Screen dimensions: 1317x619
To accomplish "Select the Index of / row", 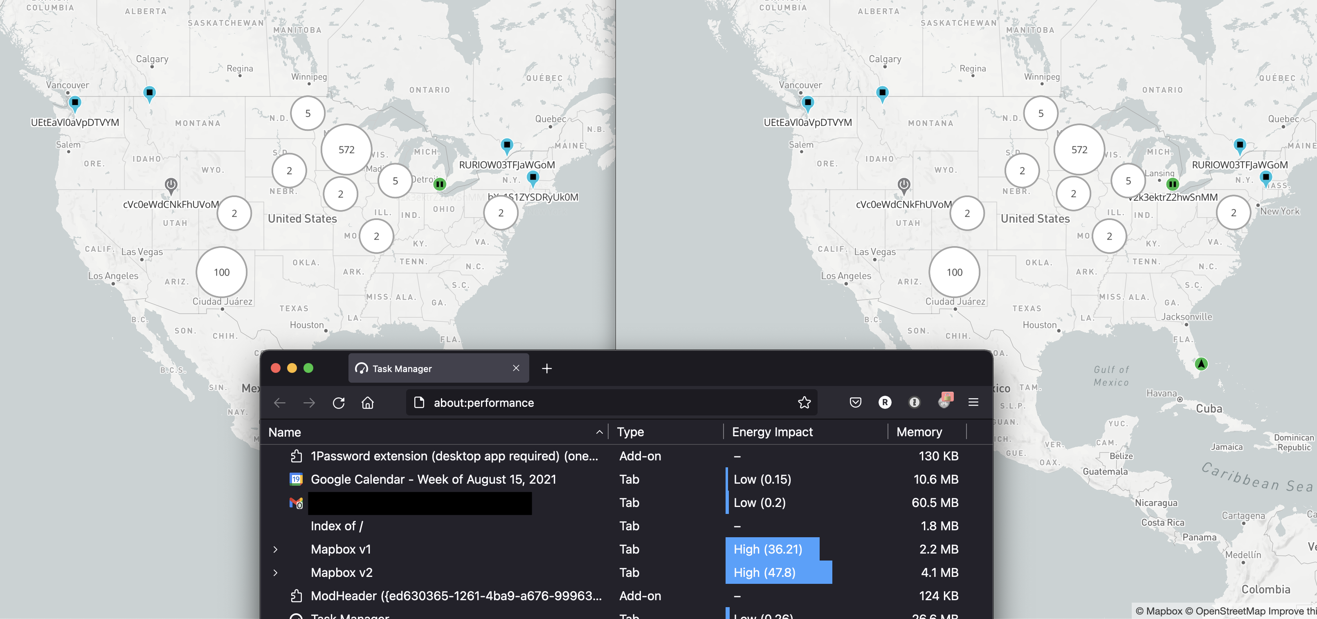I will click(x=626, y=526).
